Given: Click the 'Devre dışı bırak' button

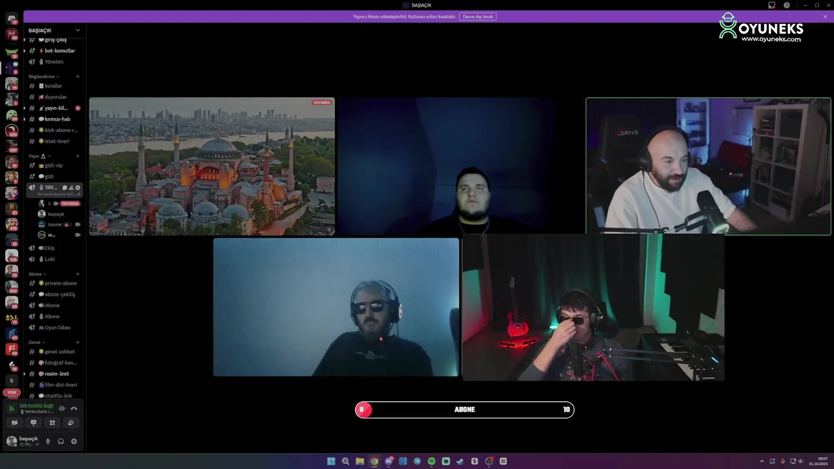Looking at the screenshot, I should click(478, 16).
